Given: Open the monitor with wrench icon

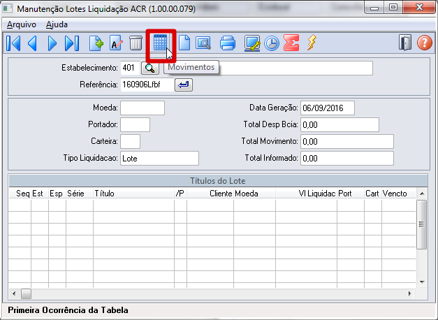Looking at the screenshot, I should [x=252, y=43].
